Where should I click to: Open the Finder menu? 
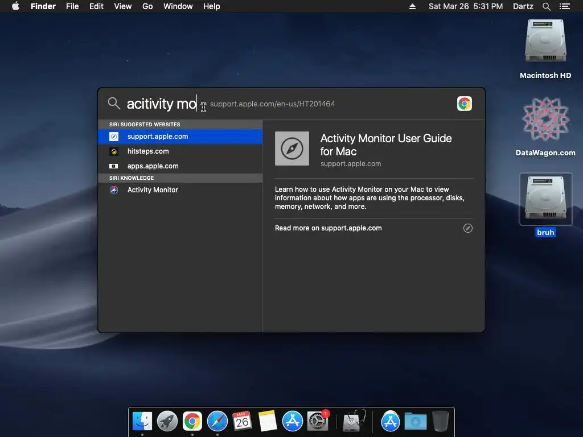tap(43, 6)
